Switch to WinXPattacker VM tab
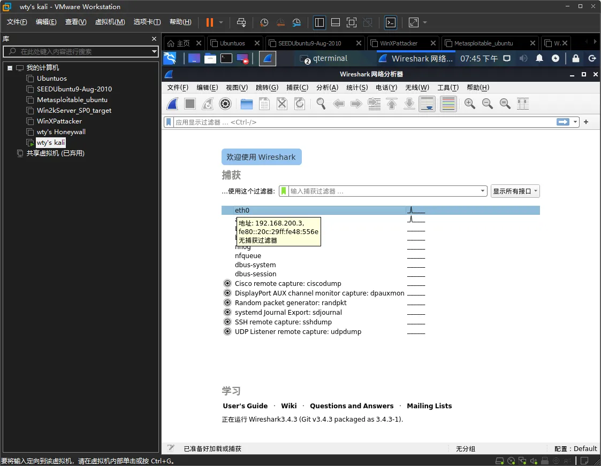Image resolution: width=601 pixels, height=466 pixels. (x=398, y=43)
